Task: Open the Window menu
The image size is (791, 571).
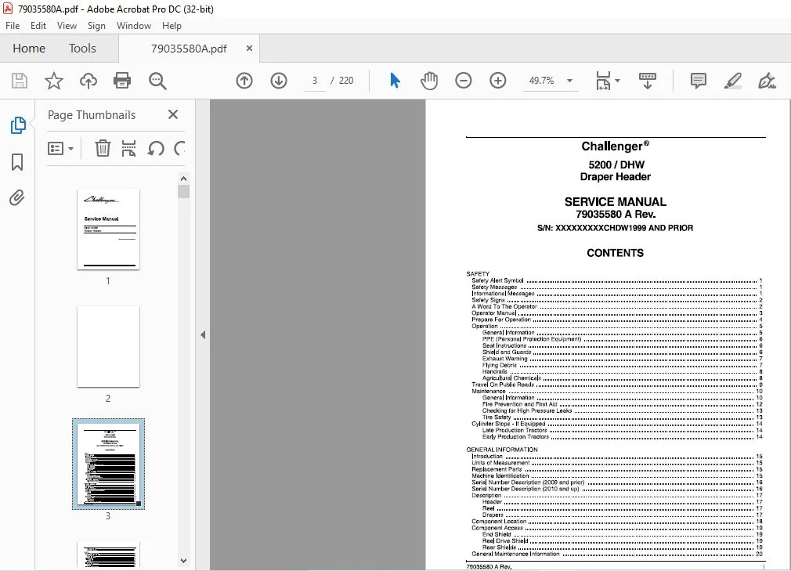Action: coord(134,26)
